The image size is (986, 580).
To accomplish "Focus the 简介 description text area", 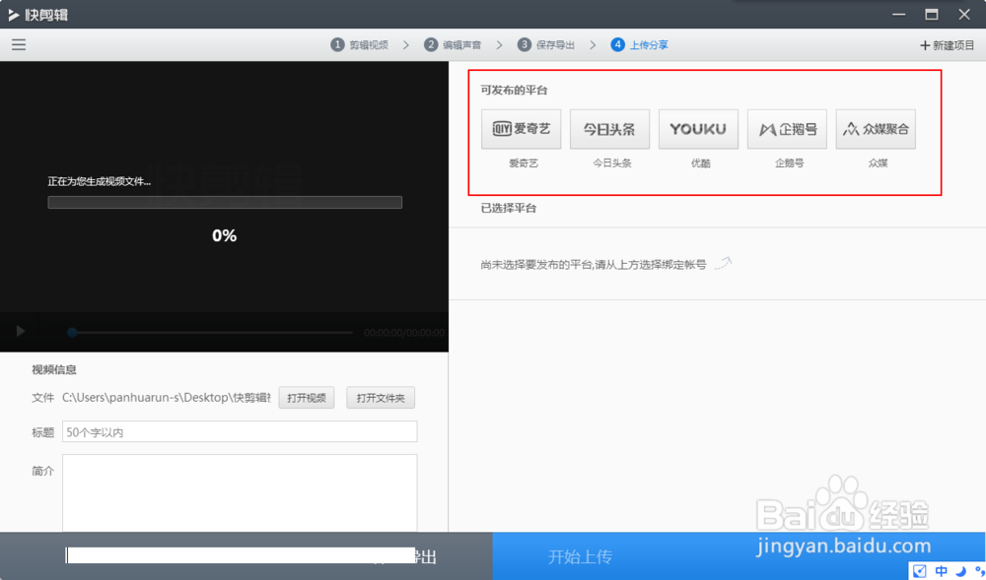I will (240, 493).
